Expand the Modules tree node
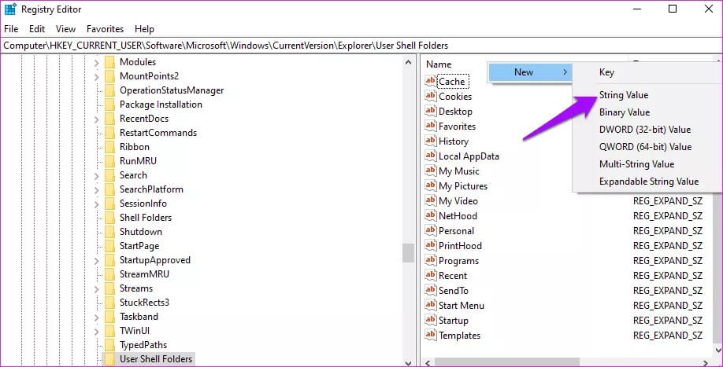Screen dimensions: 723x367 [x=96, y=62]
